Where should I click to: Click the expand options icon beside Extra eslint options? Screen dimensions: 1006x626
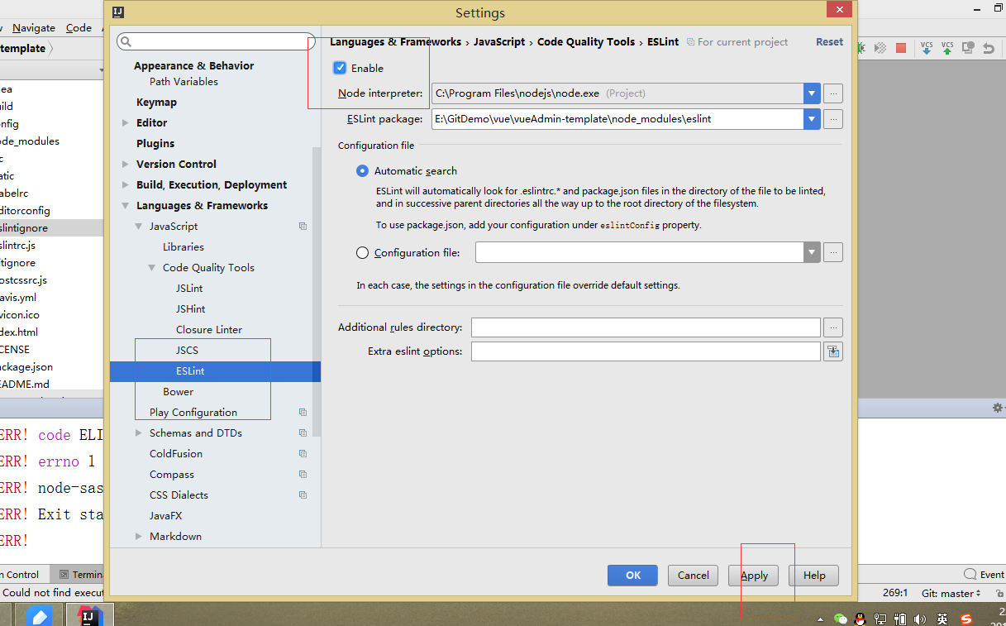[833, 351]
